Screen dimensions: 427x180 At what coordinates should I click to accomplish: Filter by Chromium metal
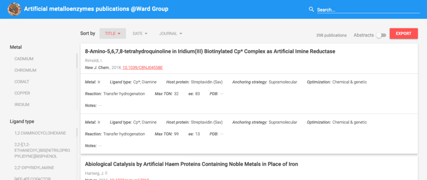pos(25,70)
